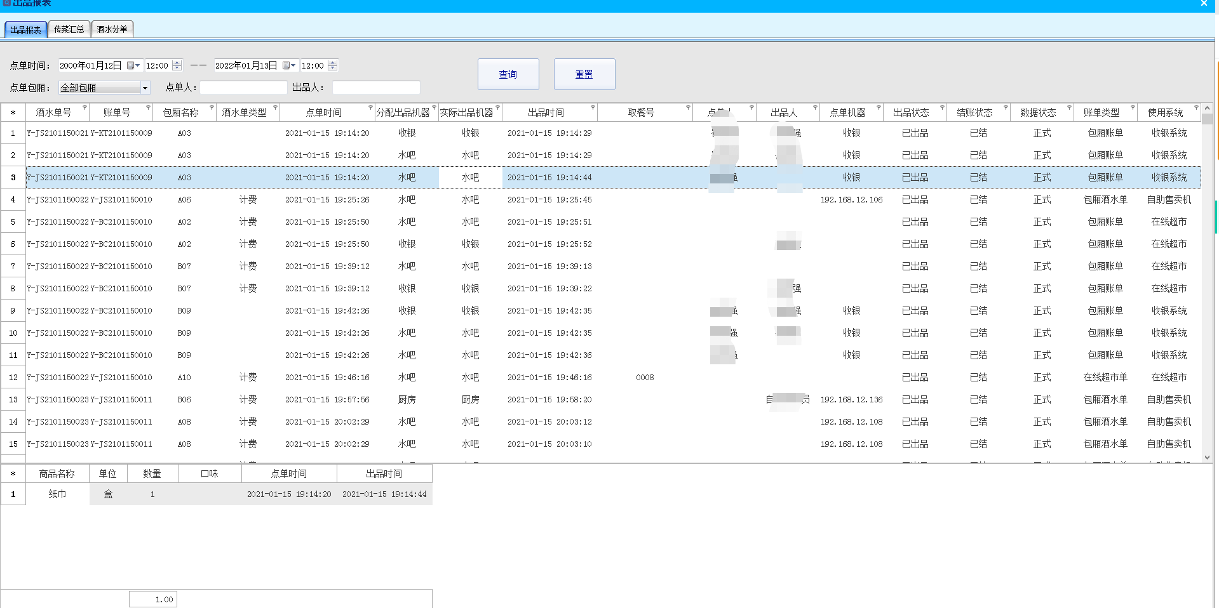Viewport: 1219px width, 608px height.
Task: Open filter on 包厢名称 column
Action: pyautogui.click(x=212, y=108)
